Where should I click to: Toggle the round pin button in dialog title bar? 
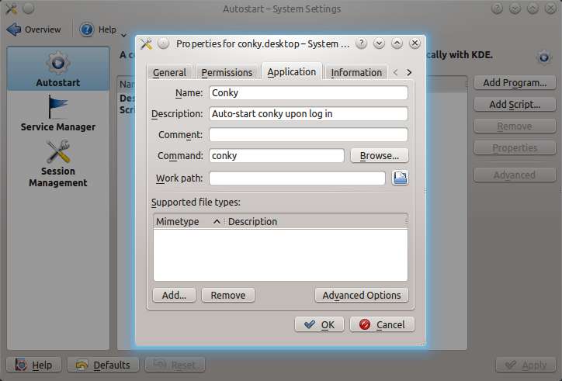coord(164,43)
